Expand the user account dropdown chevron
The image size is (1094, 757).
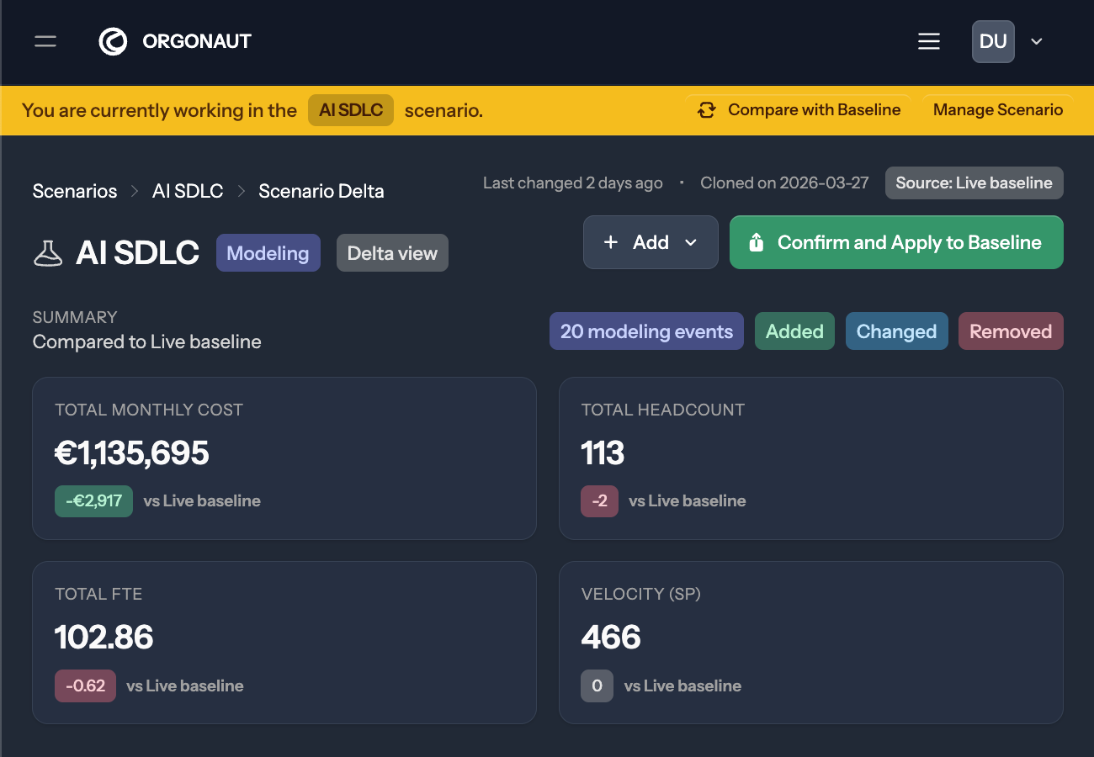[1037, 41]
